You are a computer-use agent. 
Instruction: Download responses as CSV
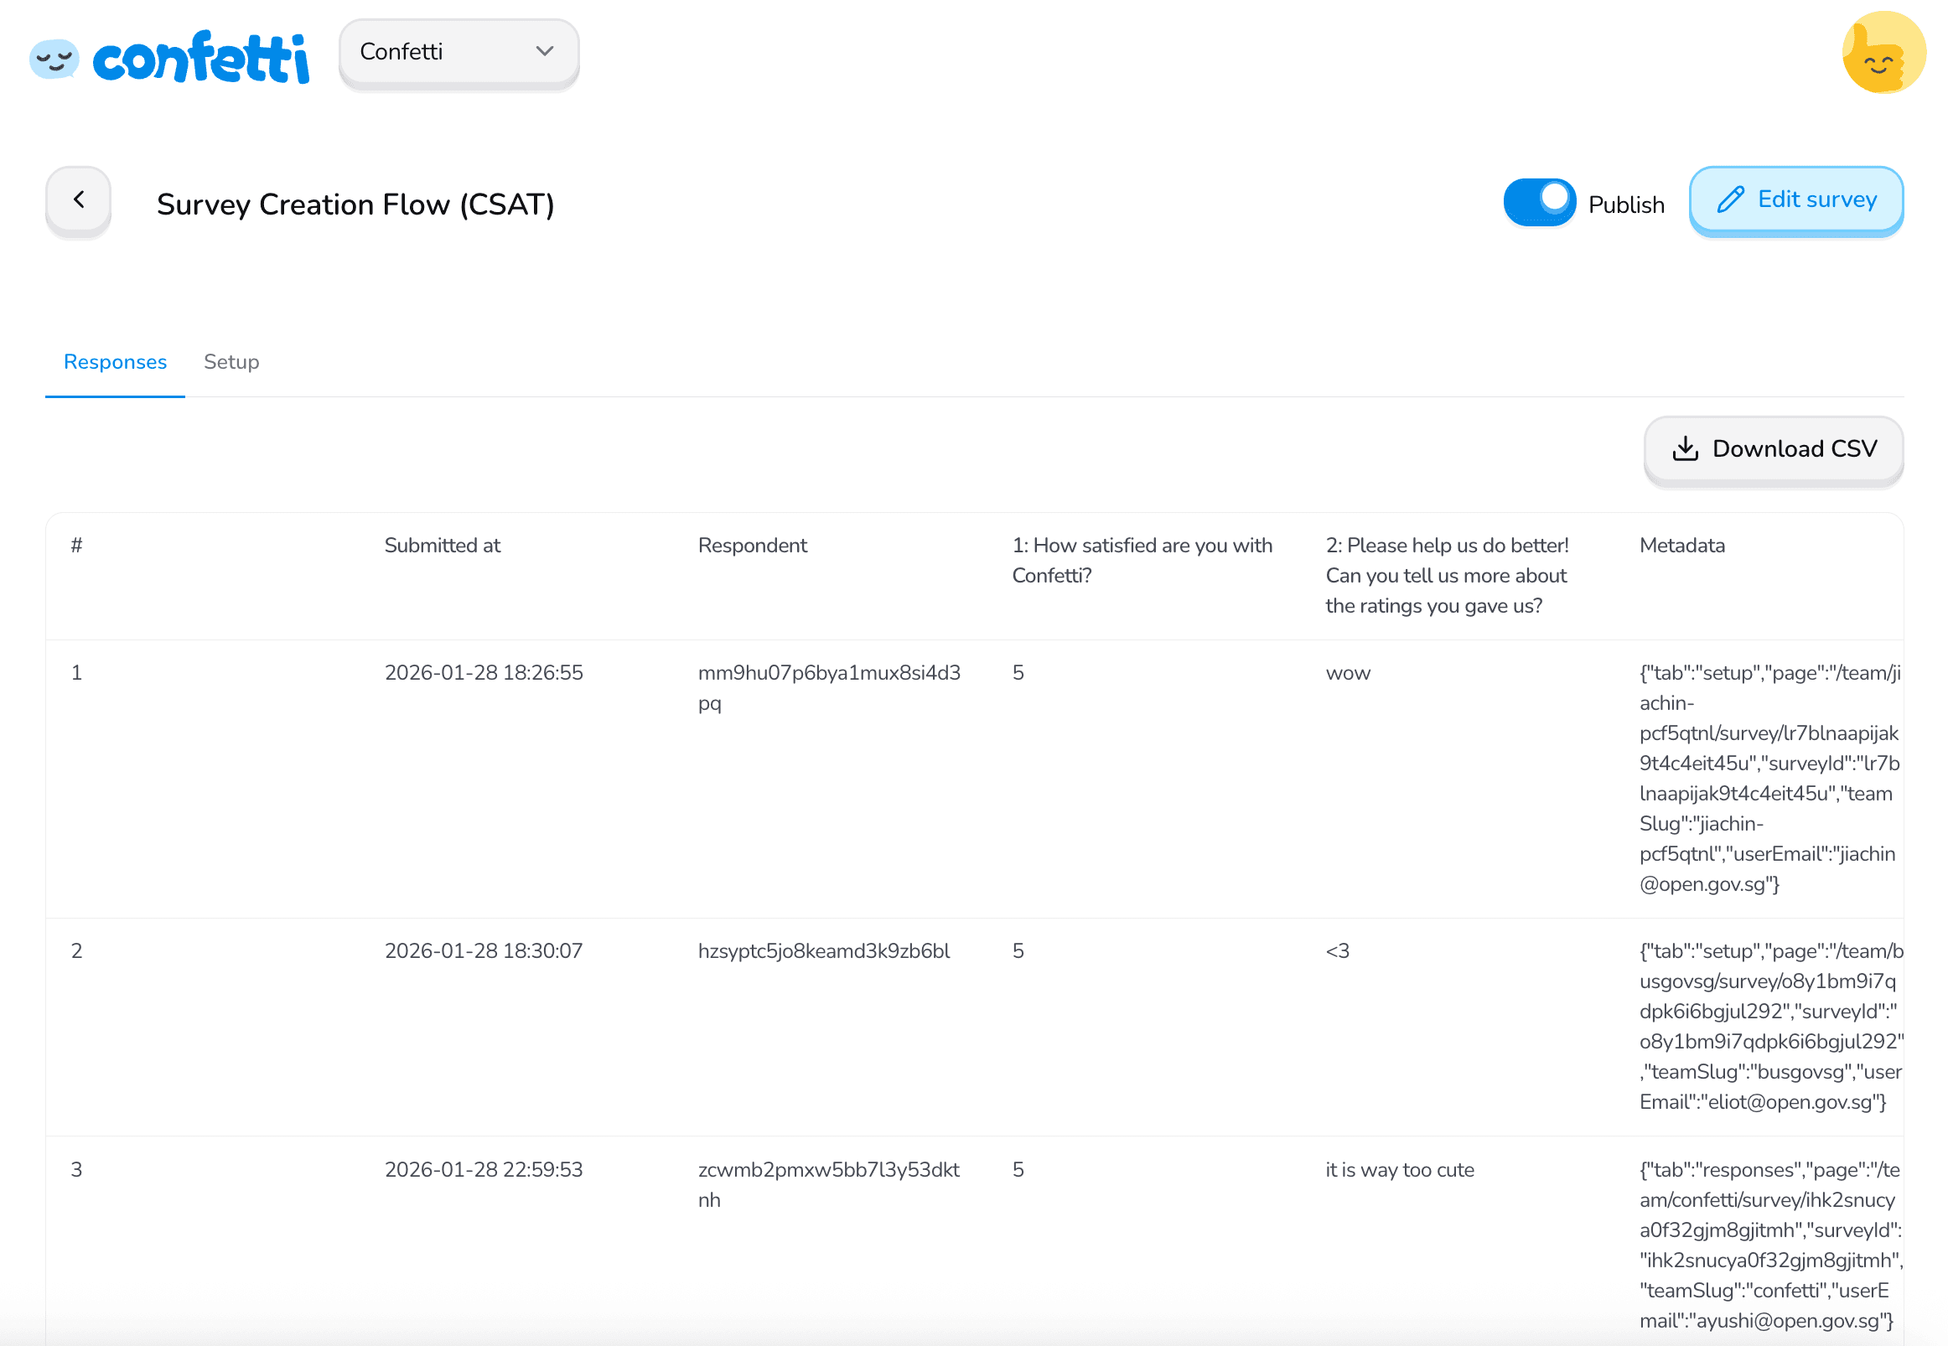(x=1773, y=449)
